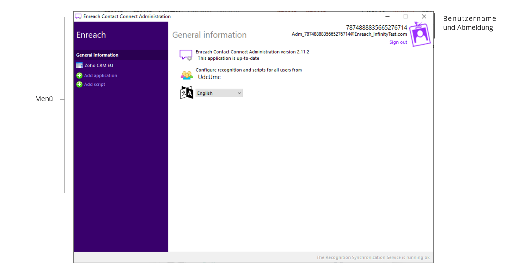
Task: Click the Recognition Synchronization Service status text
Action: pyautogui.click(x=373, y=258)
